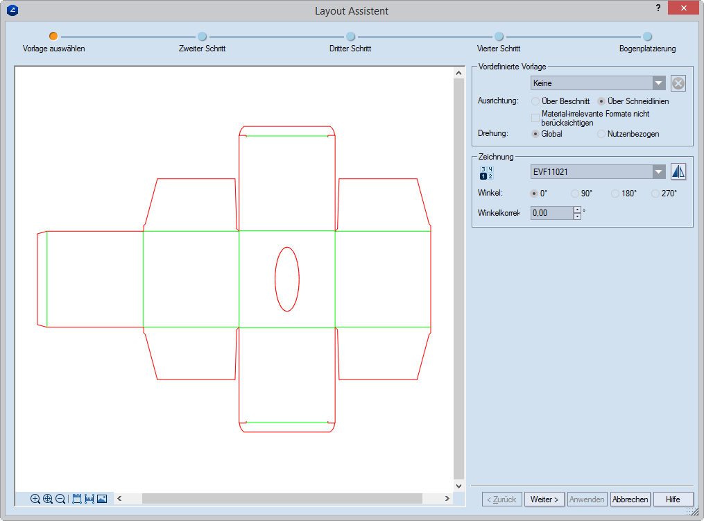Image resolution: width=704 pixels, height=521 pixels.
Task: Click the mirror drawing icon beside EVF11021
Action: click(x=678, y=171)
